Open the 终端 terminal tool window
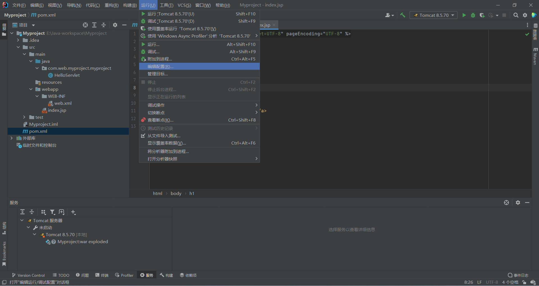 tap(102, 275)
